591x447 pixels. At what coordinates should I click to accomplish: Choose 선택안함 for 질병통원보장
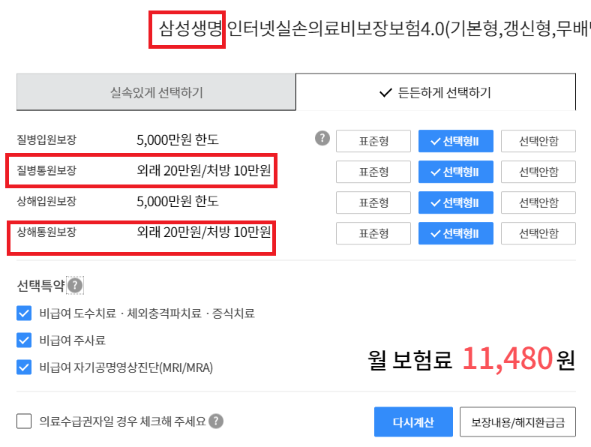click(x=538, y=172)
